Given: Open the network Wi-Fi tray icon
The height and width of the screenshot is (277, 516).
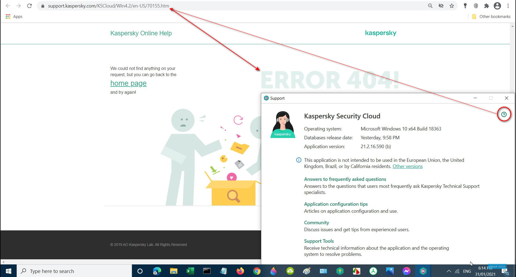Looking at the screenshot, I should point(457,271).
